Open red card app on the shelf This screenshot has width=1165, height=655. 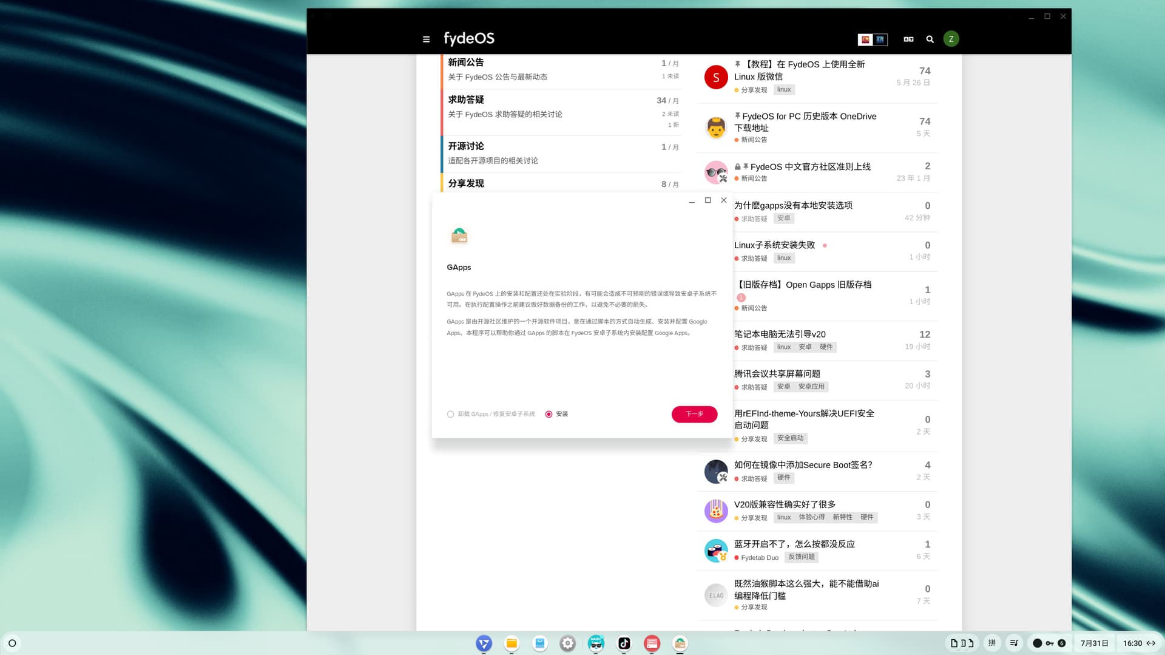pos(652,643)
